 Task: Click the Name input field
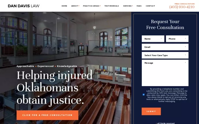[x=153, y=39]
